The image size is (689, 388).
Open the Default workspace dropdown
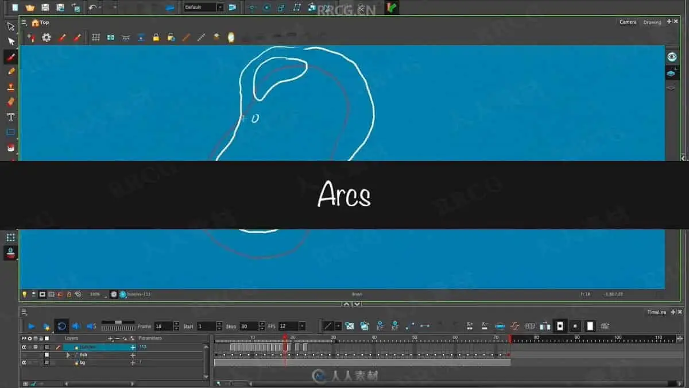[204, 7]
